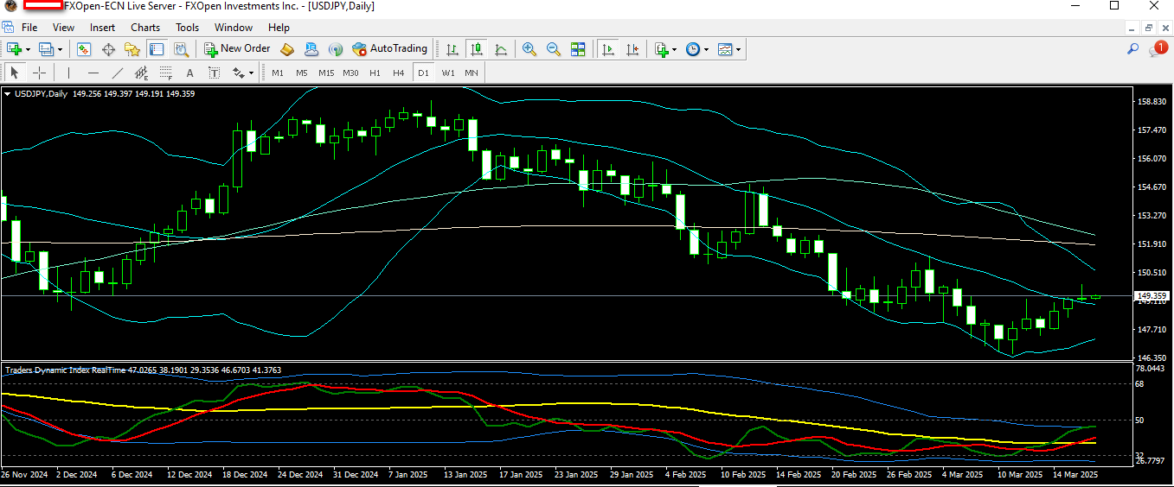
Task: Tile chart windows with grid icon
Action: coord(578,49)
